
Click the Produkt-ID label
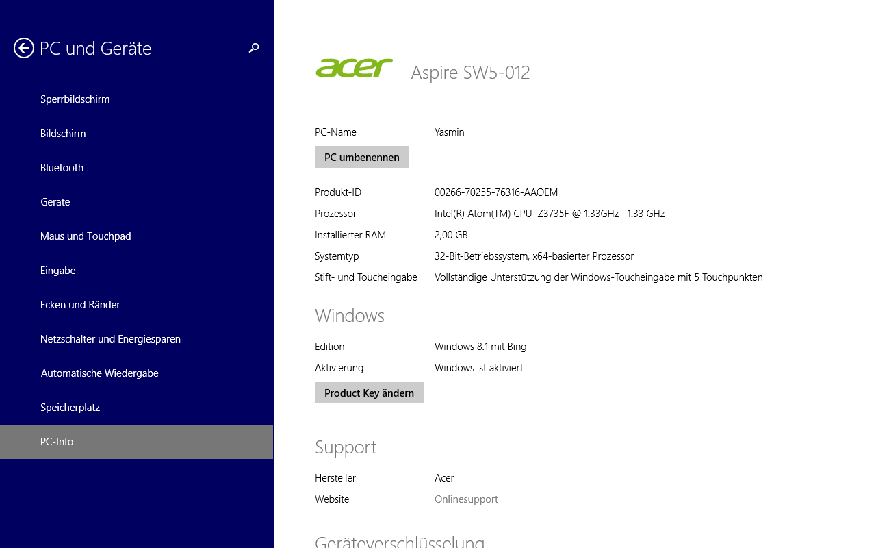tap(338, 192)
